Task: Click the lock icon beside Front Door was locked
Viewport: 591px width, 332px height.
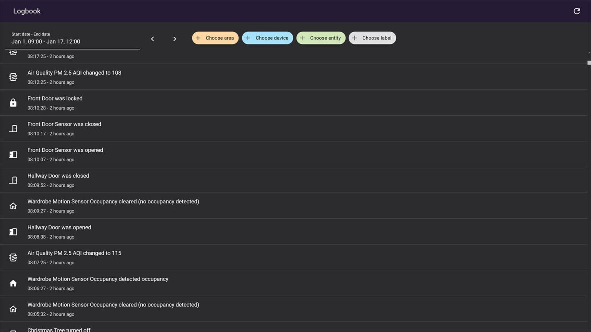Action: [x=13, y=103]
